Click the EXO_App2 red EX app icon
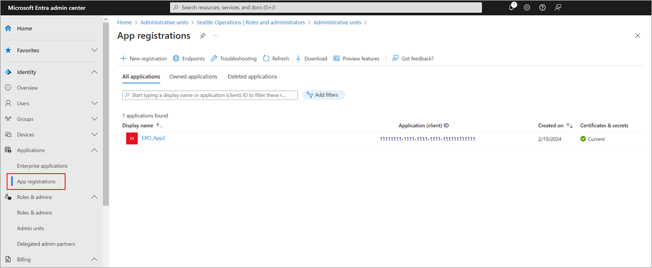Viewport: 652px width, 268px height. (x=131, y=139)
